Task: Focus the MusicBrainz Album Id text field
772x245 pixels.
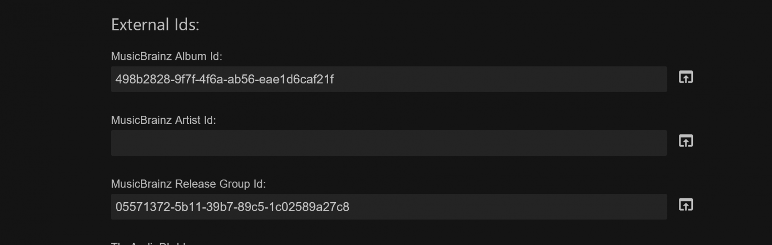Action: pos(388,79)
